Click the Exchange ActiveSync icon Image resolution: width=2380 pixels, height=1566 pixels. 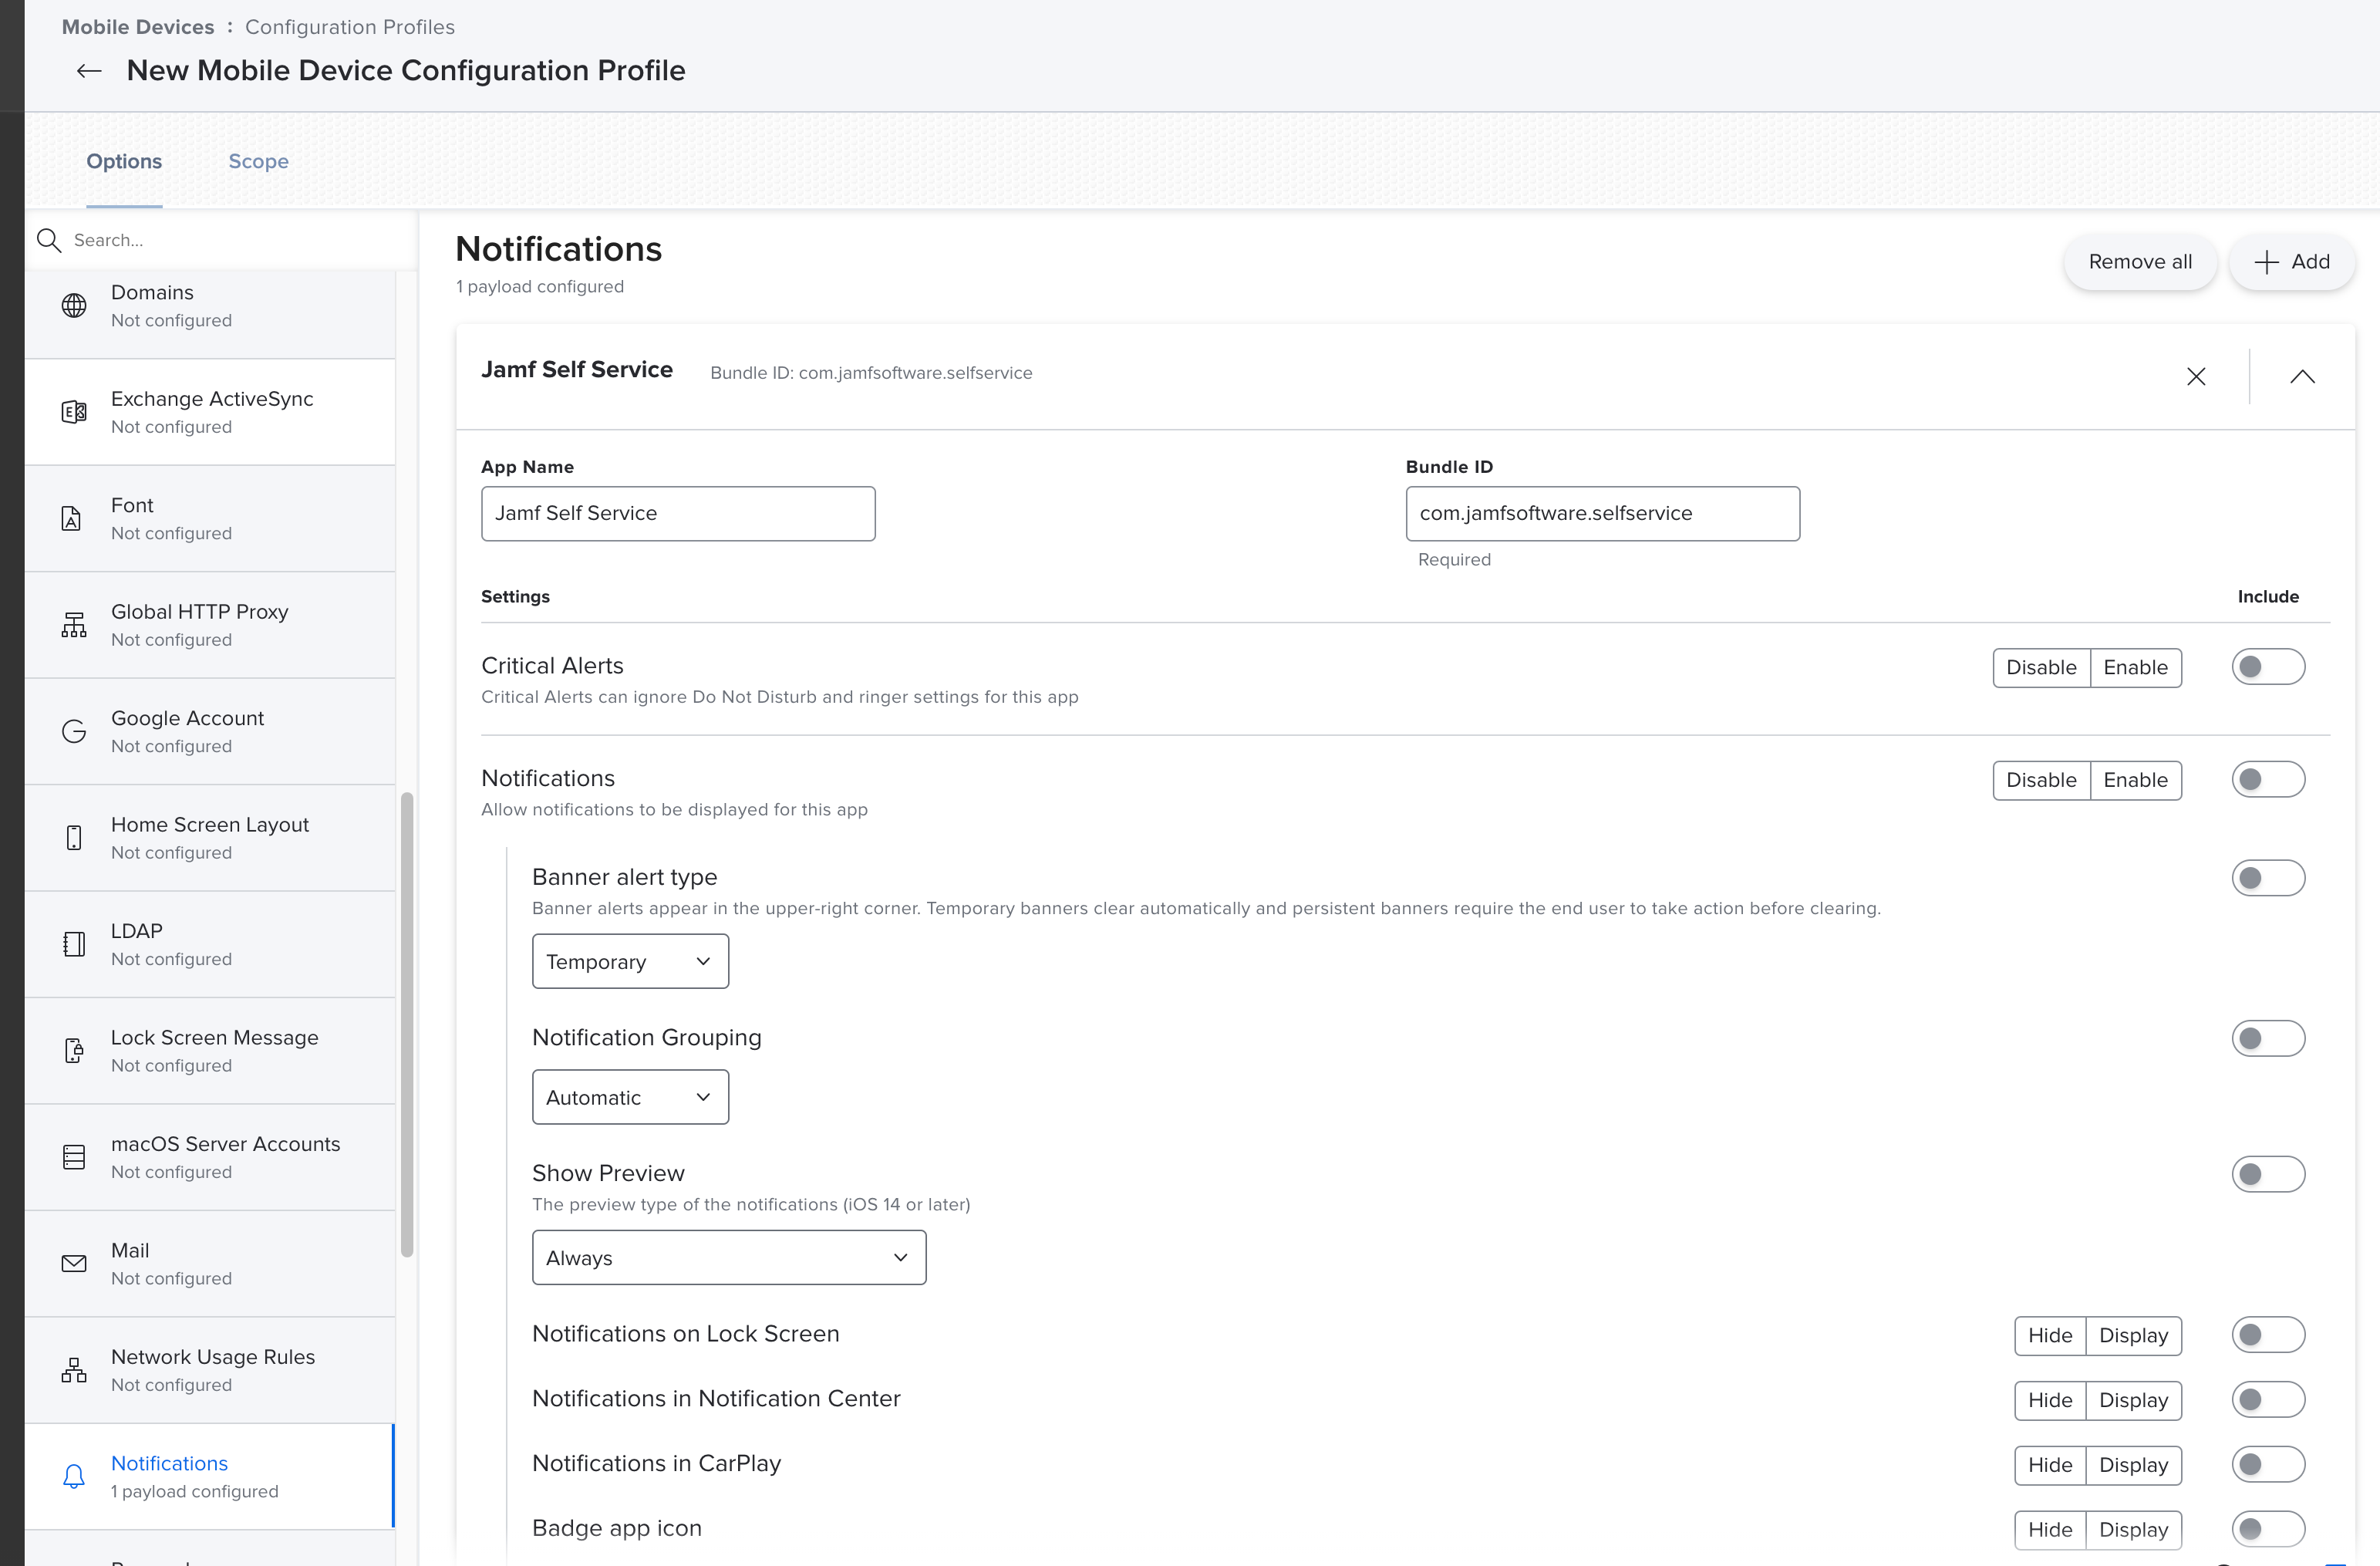pyautogui.click(x=74, y=412)
